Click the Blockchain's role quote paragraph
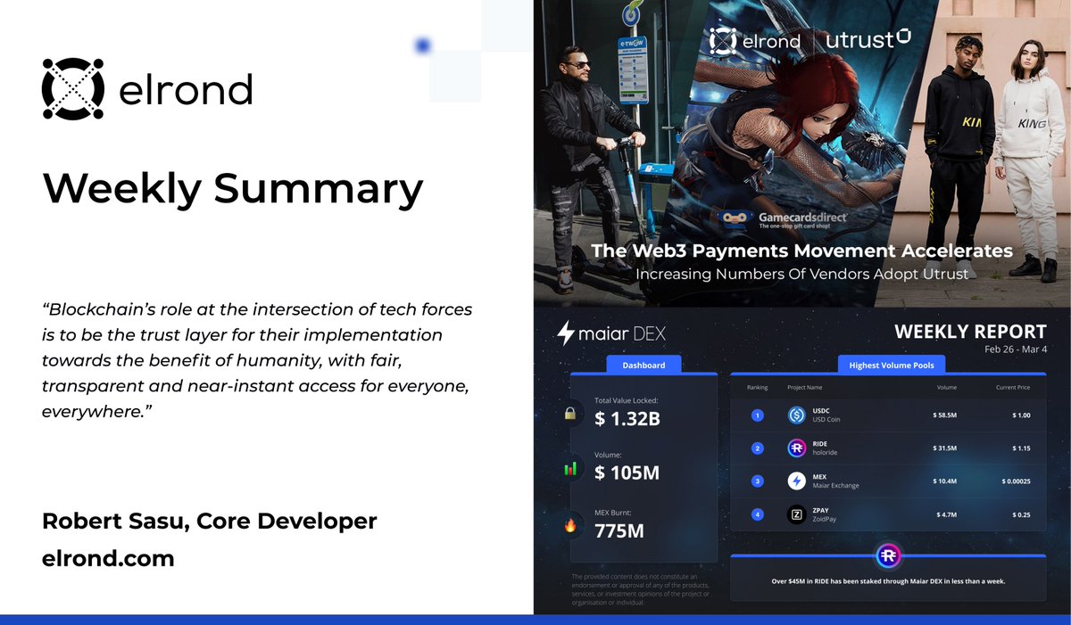This screenshot has height=625, width=1071. coord(258,361)
